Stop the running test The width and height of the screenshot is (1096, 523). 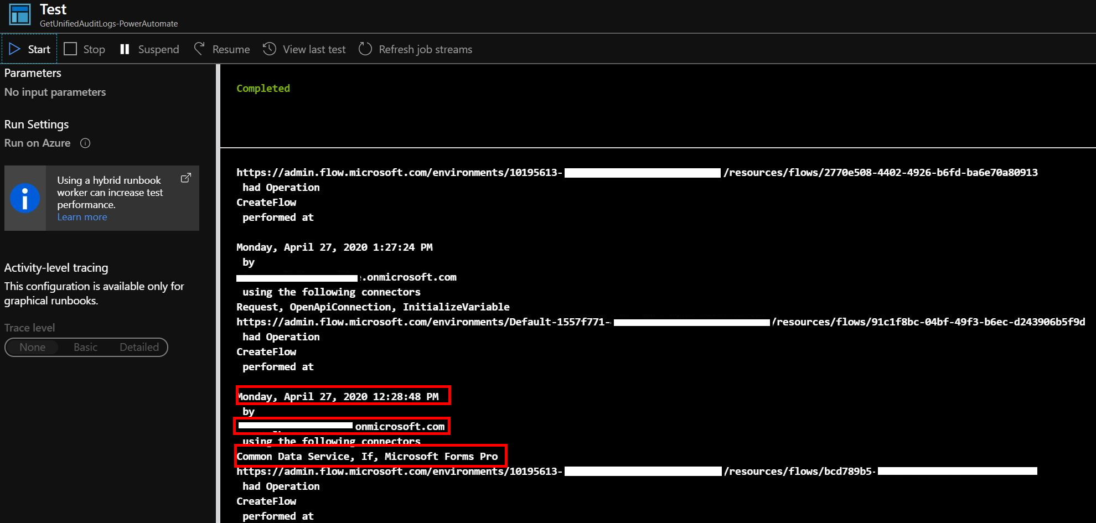(x=85, y=49)
